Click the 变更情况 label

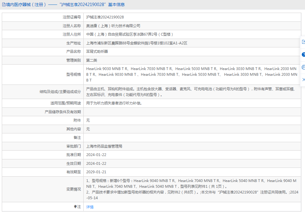click(x=73, y=189)
